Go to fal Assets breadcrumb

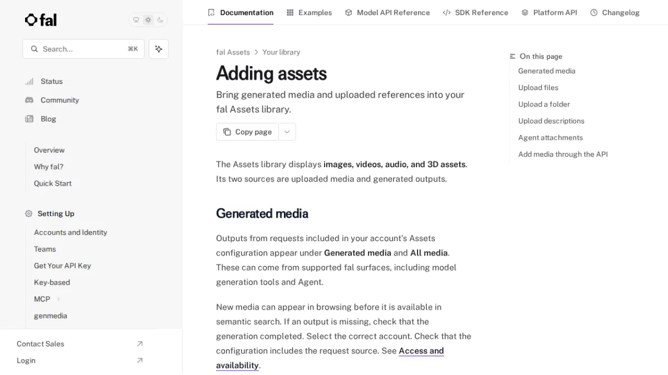pos(233,52)
